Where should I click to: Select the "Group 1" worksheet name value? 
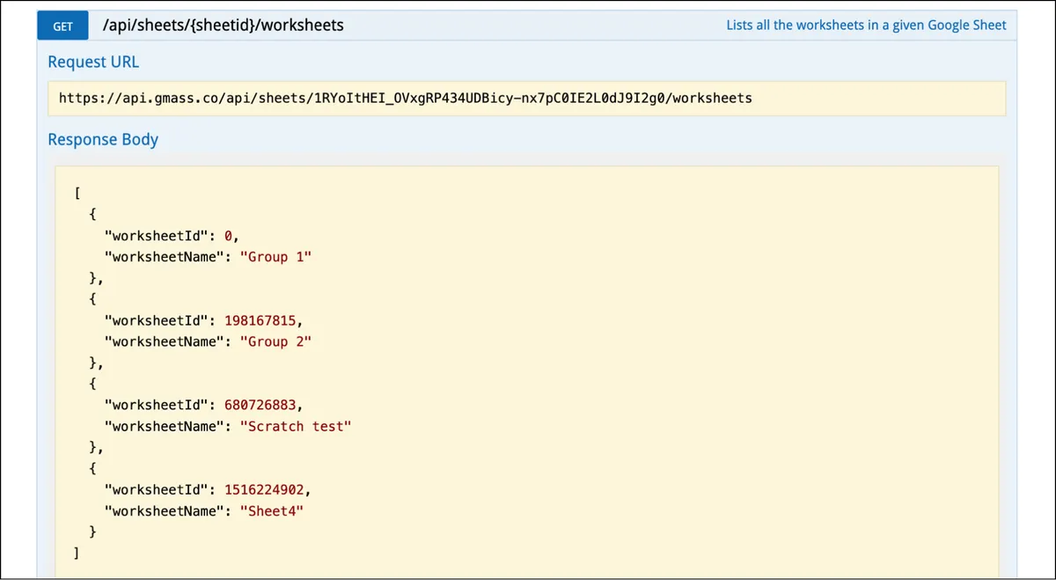point(276,257)
